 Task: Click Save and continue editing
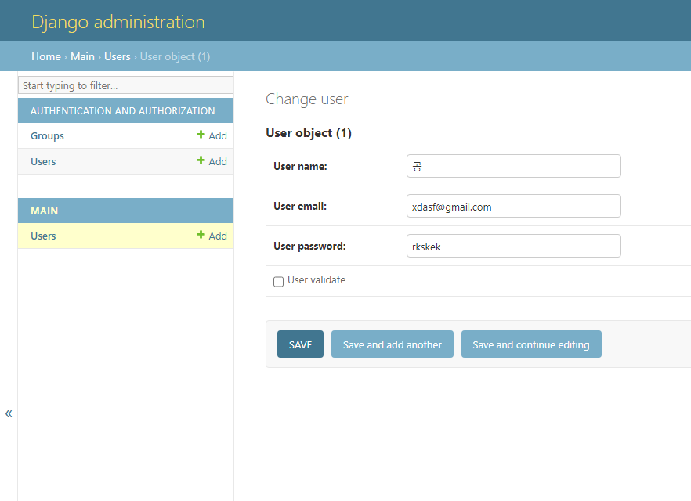click(531, 344)
